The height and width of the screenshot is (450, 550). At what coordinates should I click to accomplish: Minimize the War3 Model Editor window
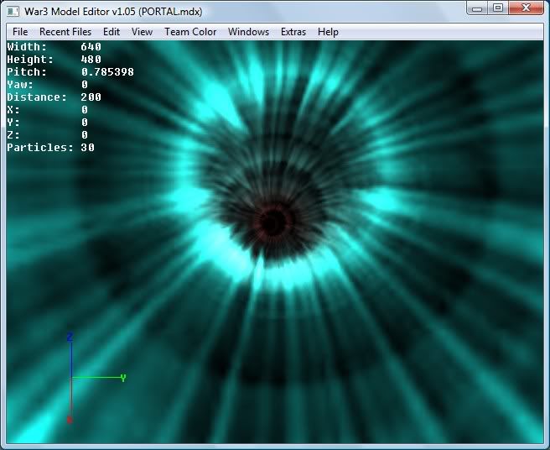477,8
